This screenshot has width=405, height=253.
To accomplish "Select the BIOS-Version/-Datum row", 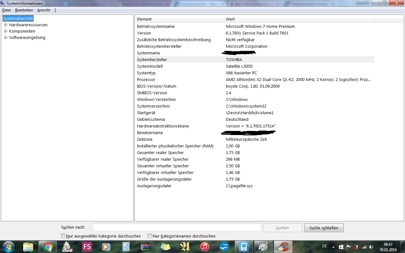I will [x=254, y=86].
